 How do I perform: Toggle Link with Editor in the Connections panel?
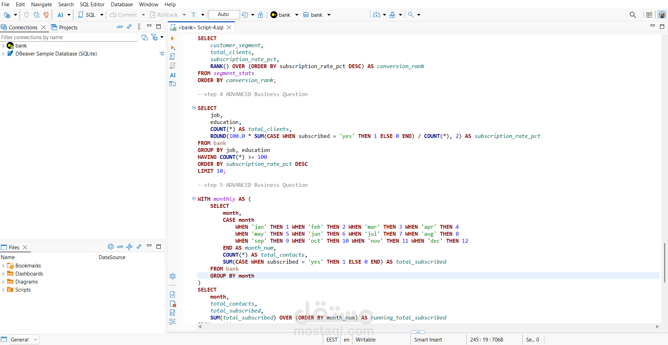[x=130, y=27]
